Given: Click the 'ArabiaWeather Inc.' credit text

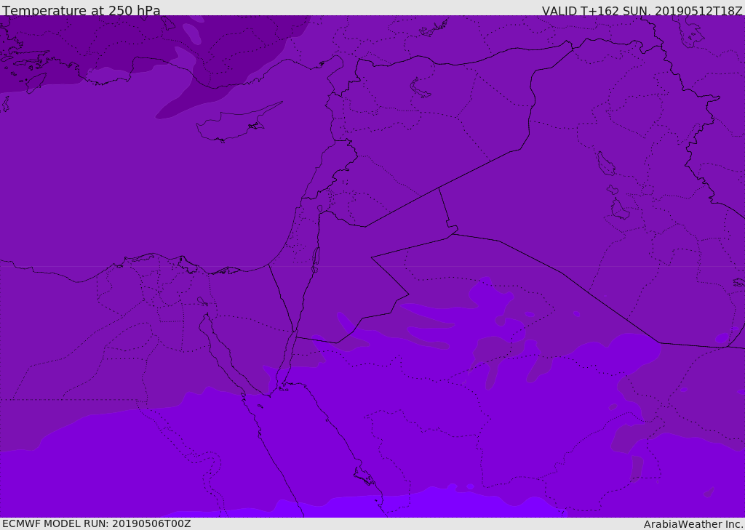Looking at the screenshot, I should (694, 524).
